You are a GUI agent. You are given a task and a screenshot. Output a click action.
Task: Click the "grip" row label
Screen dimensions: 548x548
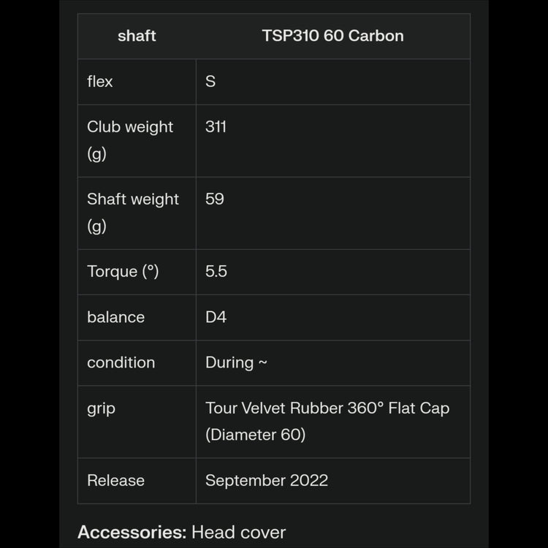click(x=101, y=408)
